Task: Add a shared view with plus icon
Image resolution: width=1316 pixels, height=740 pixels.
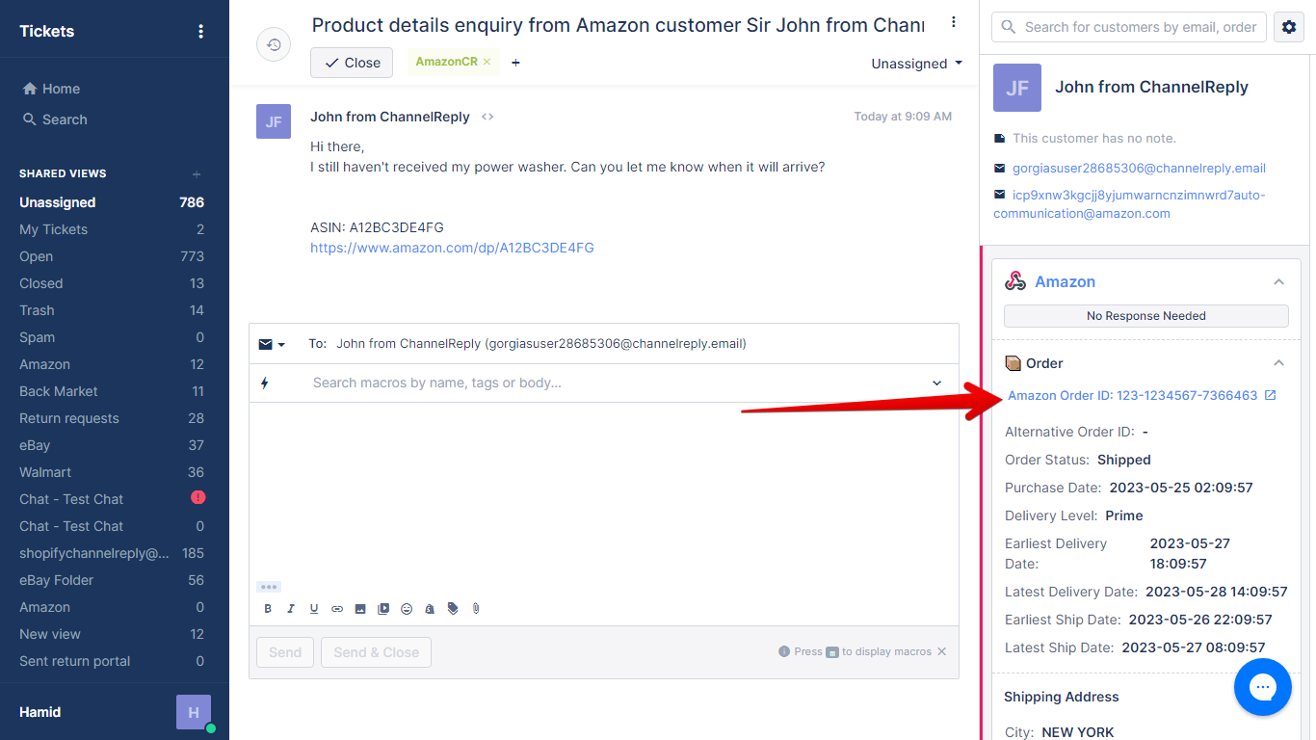Action: (x=197, y=174)
